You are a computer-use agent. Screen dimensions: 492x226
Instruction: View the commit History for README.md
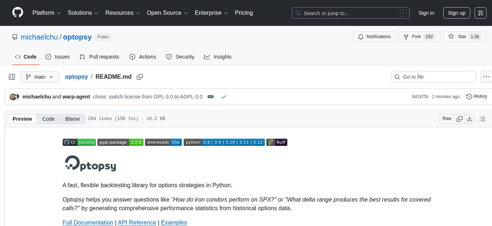point(476,96)
